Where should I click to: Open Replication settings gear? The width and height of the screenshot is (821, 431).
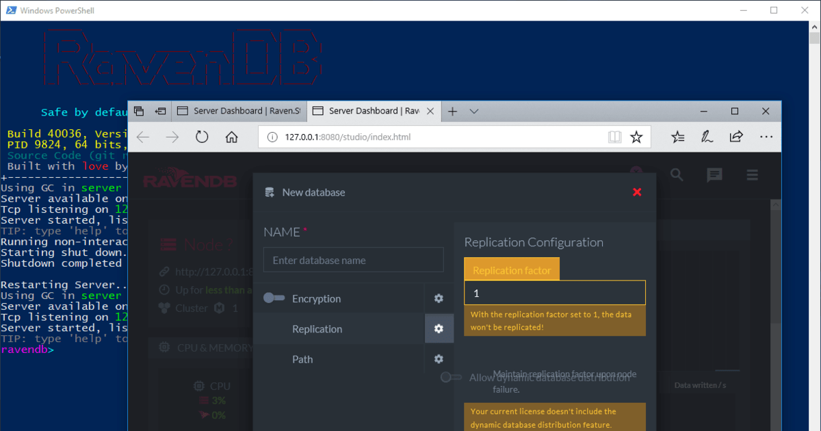[439, 328]
